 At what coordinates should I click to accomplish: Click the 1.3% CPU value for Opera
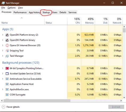click(x=77, y=45)
